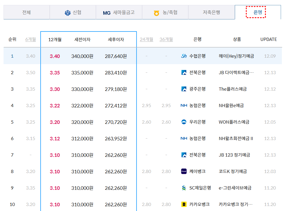The image size is (286, 211).
Task: Click the 농/축협 yellow logo icon
Action: (x=157, y=13)
